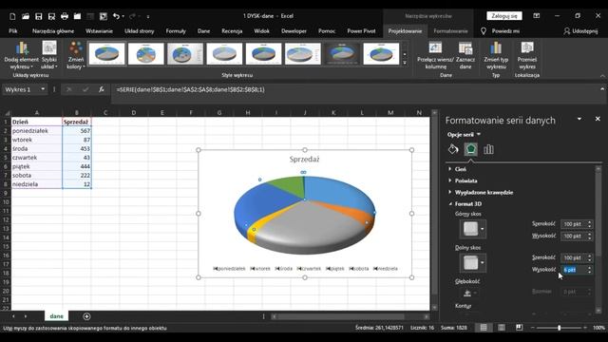
Task: Open the Plik menu
Action: coord(12,31)
